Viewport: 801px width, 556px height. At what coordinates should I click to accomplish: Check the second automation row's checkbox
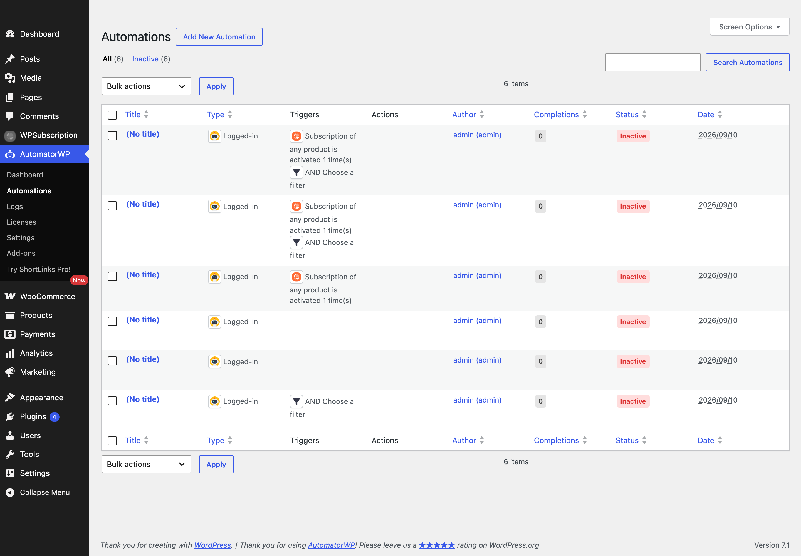click(x=112, y=205)
